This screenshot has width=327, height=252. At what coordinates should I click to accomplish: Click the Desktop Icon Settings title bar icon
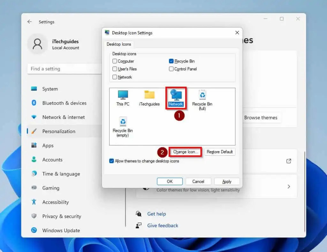tap(107, 33)
